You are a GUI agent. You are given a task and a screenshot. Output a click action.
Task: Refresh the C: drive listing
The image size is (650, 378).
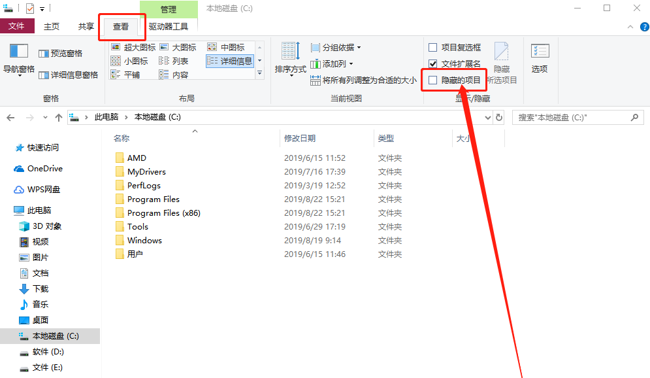(499, 118)
